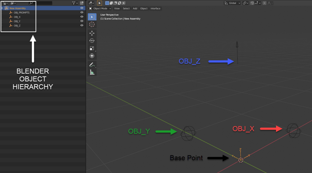
Task: Open the View menu in the viewport header
Action: click(117, 9)
